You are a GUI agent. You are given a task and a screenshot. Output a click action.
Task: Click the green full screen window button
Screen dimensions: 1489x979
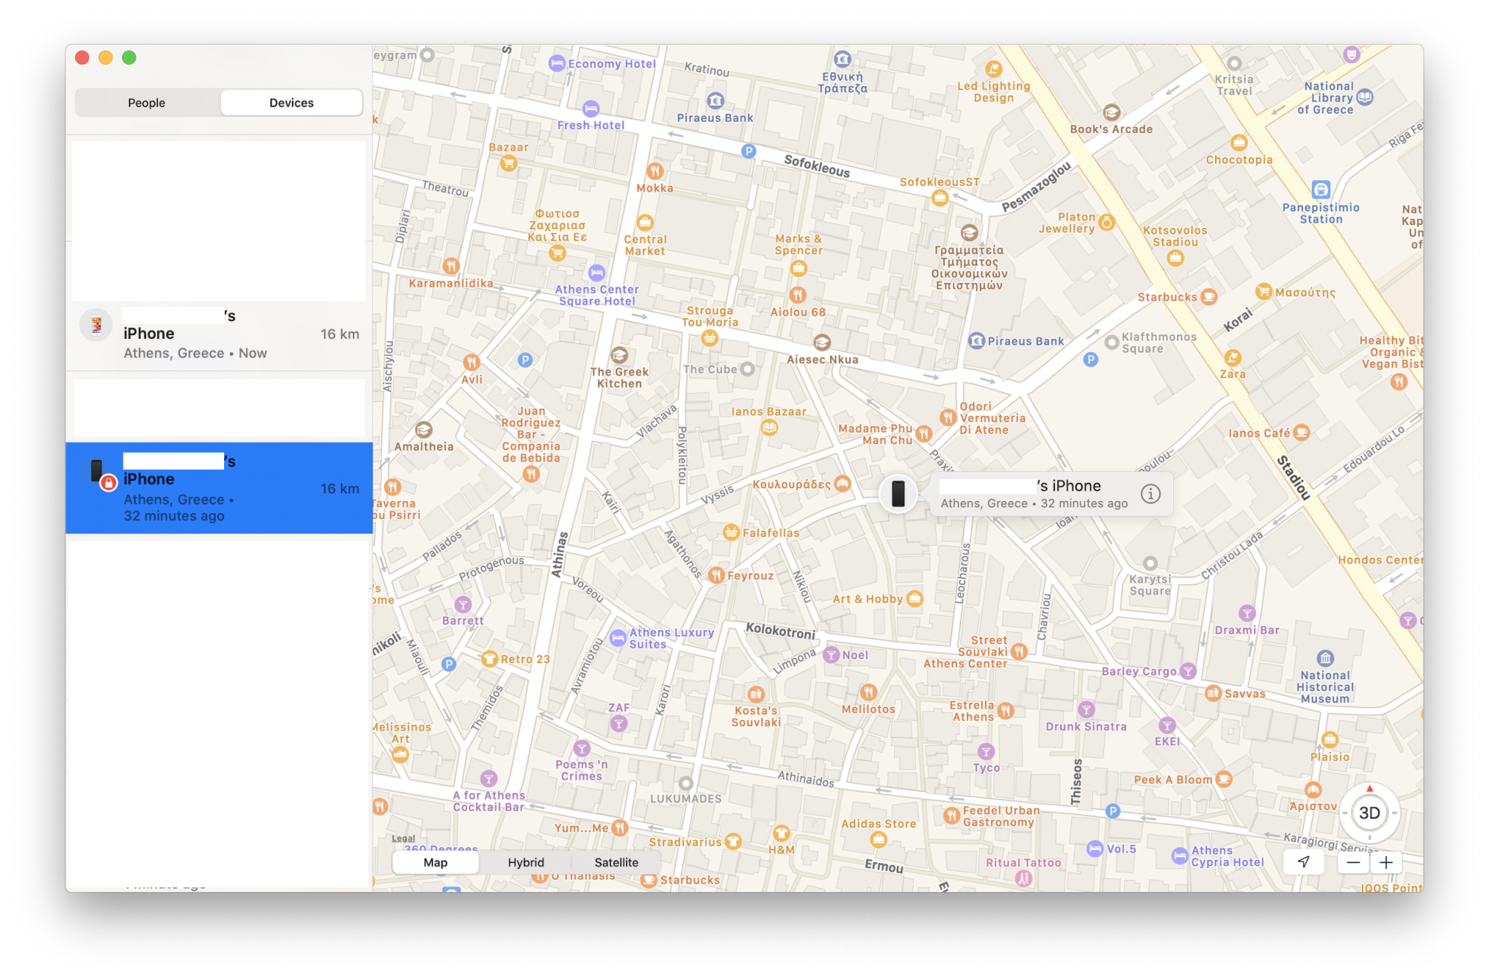130,57
